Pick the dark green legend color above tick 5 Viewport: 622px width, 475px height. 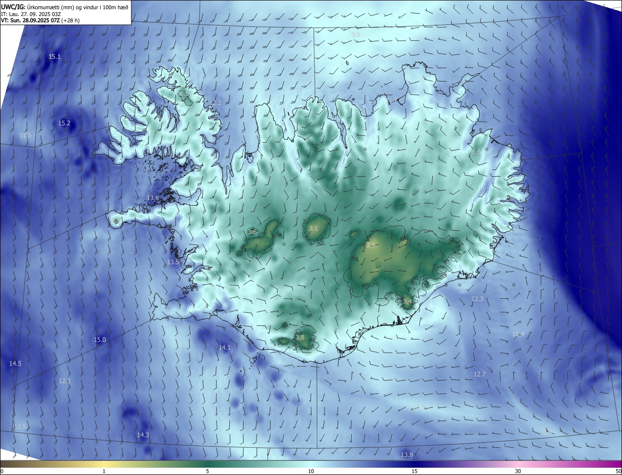[x=207, y=464]
